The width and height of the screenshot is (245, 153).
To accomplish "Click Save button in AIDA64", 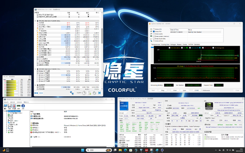I will click(x=185, y=91).
